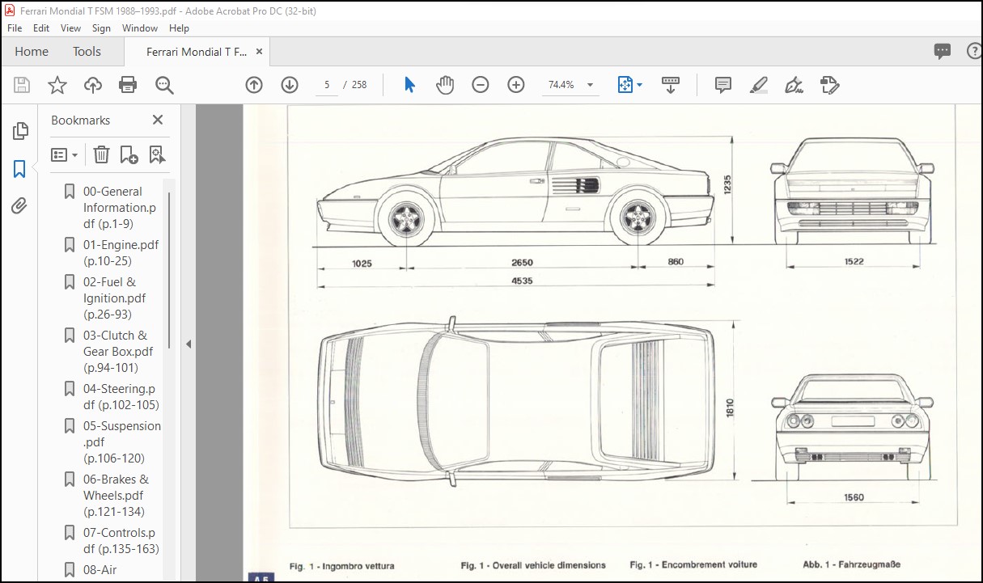Open the stamp tool icon
The height and width of the screenshot is (583, 983).
point(829,85)
